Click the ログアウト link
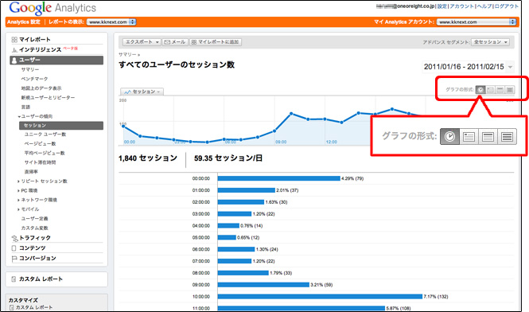Viewport: 529px width, 312px height. coord(506,6)
